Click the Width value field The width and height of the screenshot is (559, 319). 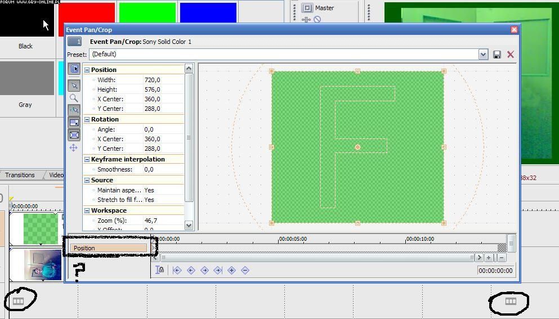click(162, 80)
